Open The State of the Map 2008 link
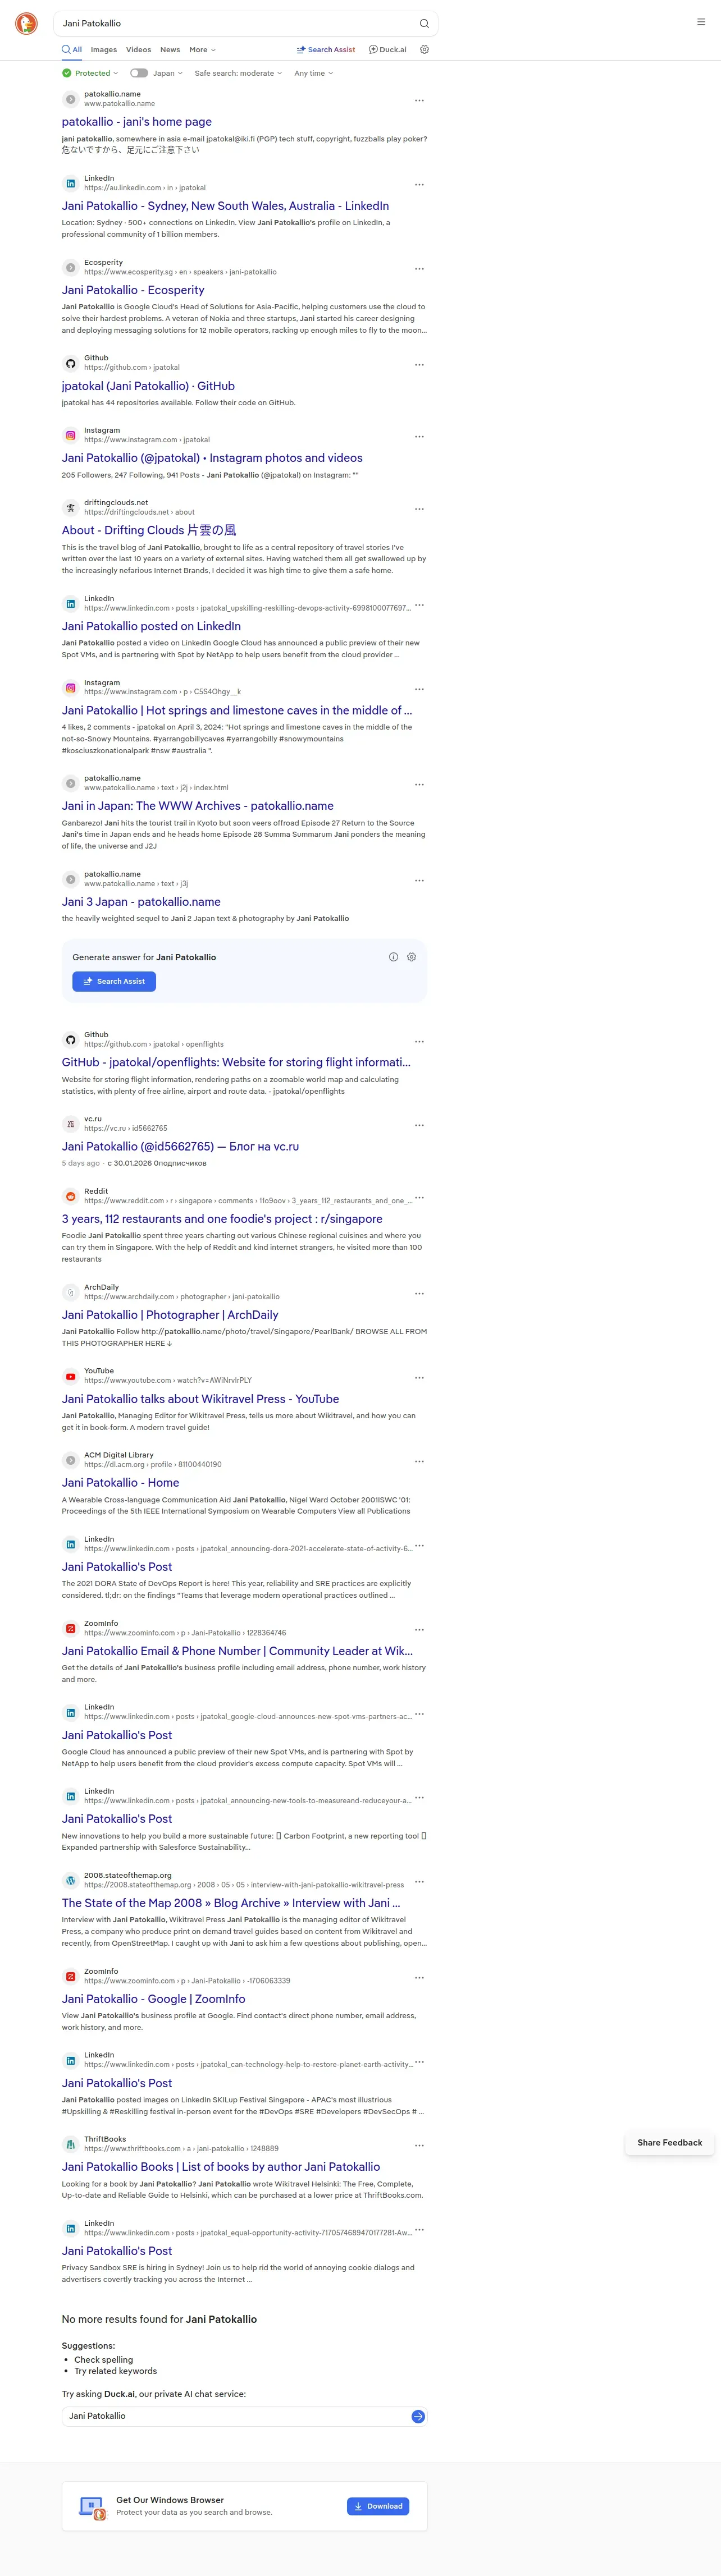The height and width of the screenshot is (2576, 721). coord(231,1903)
